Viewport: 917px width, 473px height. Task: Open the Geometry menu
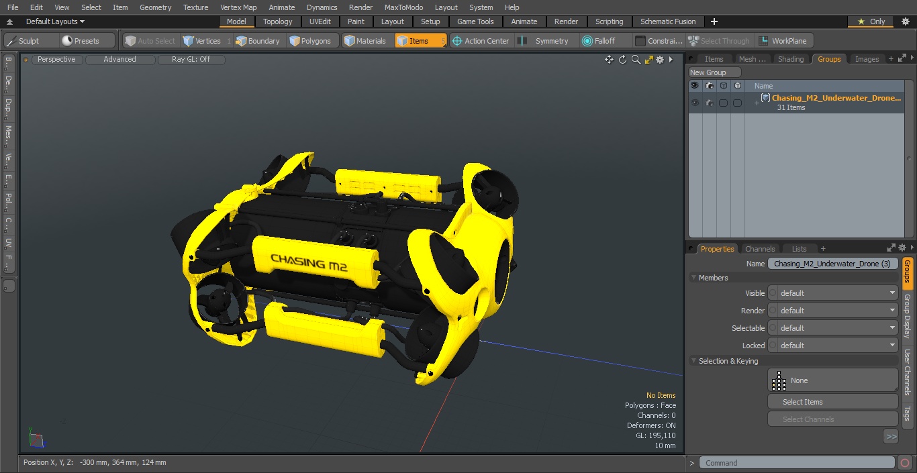(x=155, y=7)
